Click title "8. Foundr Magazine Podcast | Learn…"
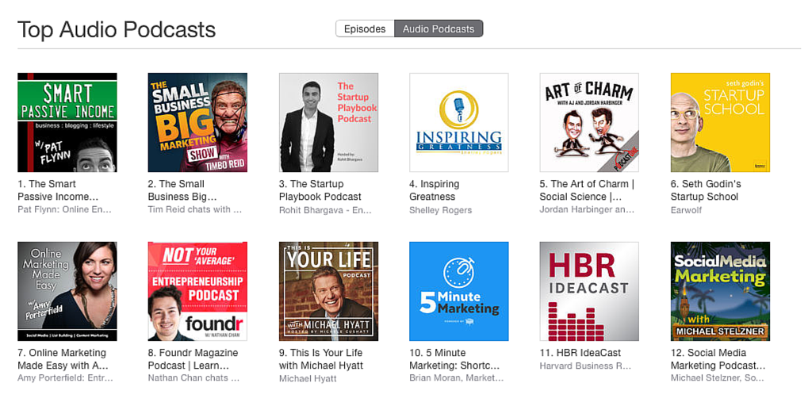The width and height of the screenshot is (812, 406). click(x=193, y=359)
